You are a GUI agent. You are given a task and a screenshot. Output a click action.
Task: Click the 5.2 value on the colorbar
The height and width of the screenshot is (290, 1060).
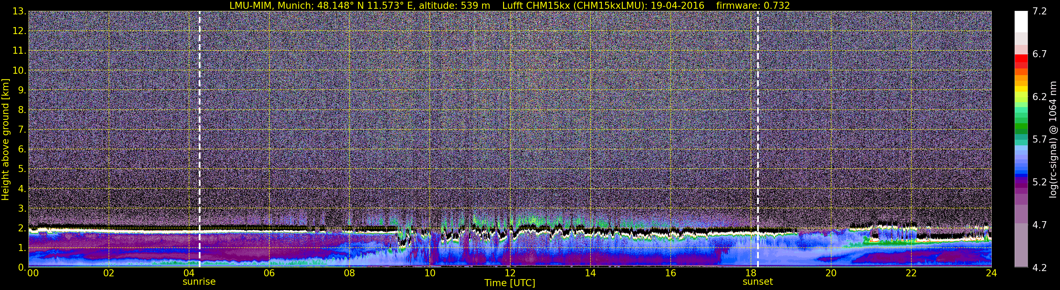pos(1040,182)
